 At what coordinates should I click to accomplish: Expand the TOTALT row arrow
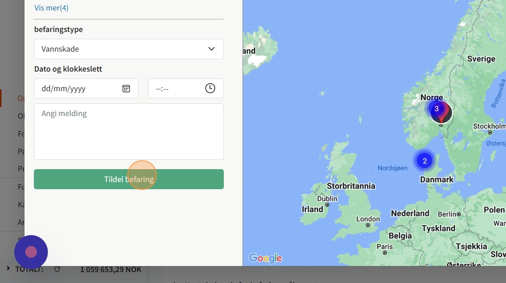coord(8,268)
